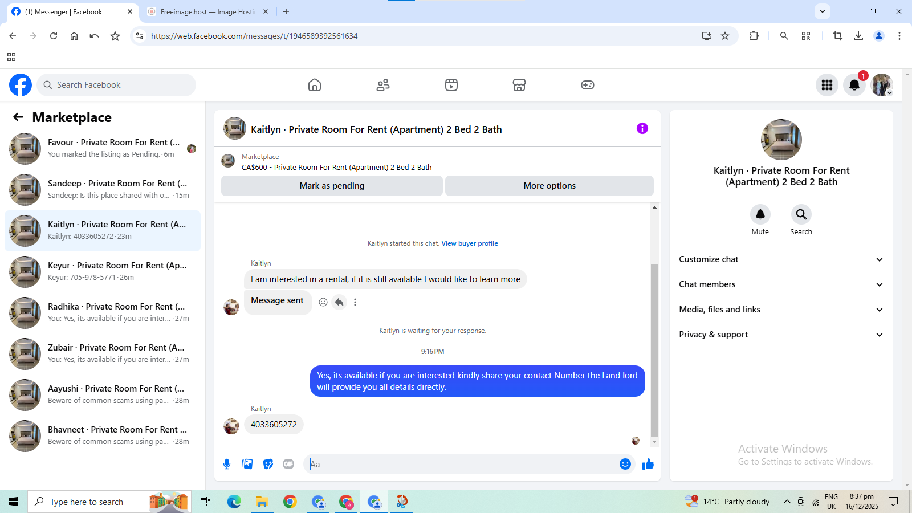Open Favour's room rental conversation
Viewport: 912px width, 513px height.
(103, 149)
